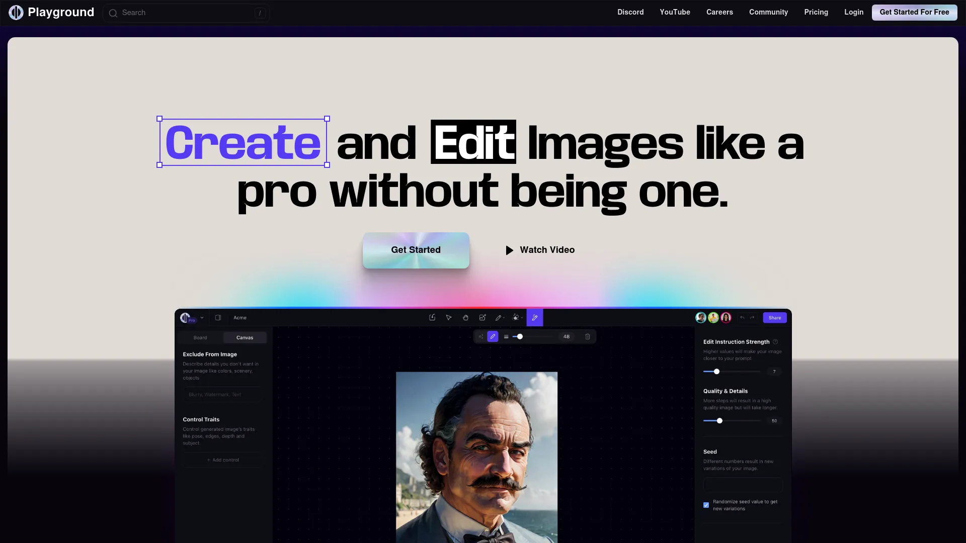Click the first collaborator avatar
The image size is (966, 543).
[x=700, y=318]
